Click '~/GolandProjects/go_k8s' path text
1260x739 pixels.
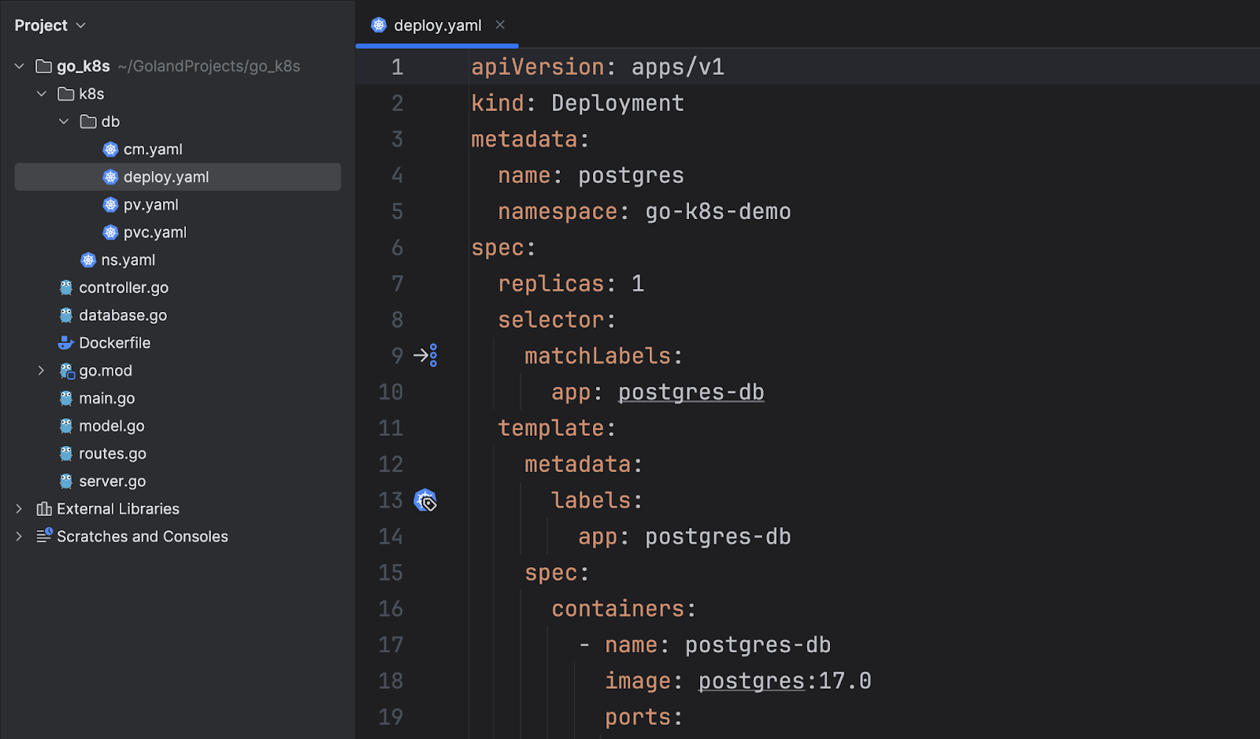pos(209,66)
